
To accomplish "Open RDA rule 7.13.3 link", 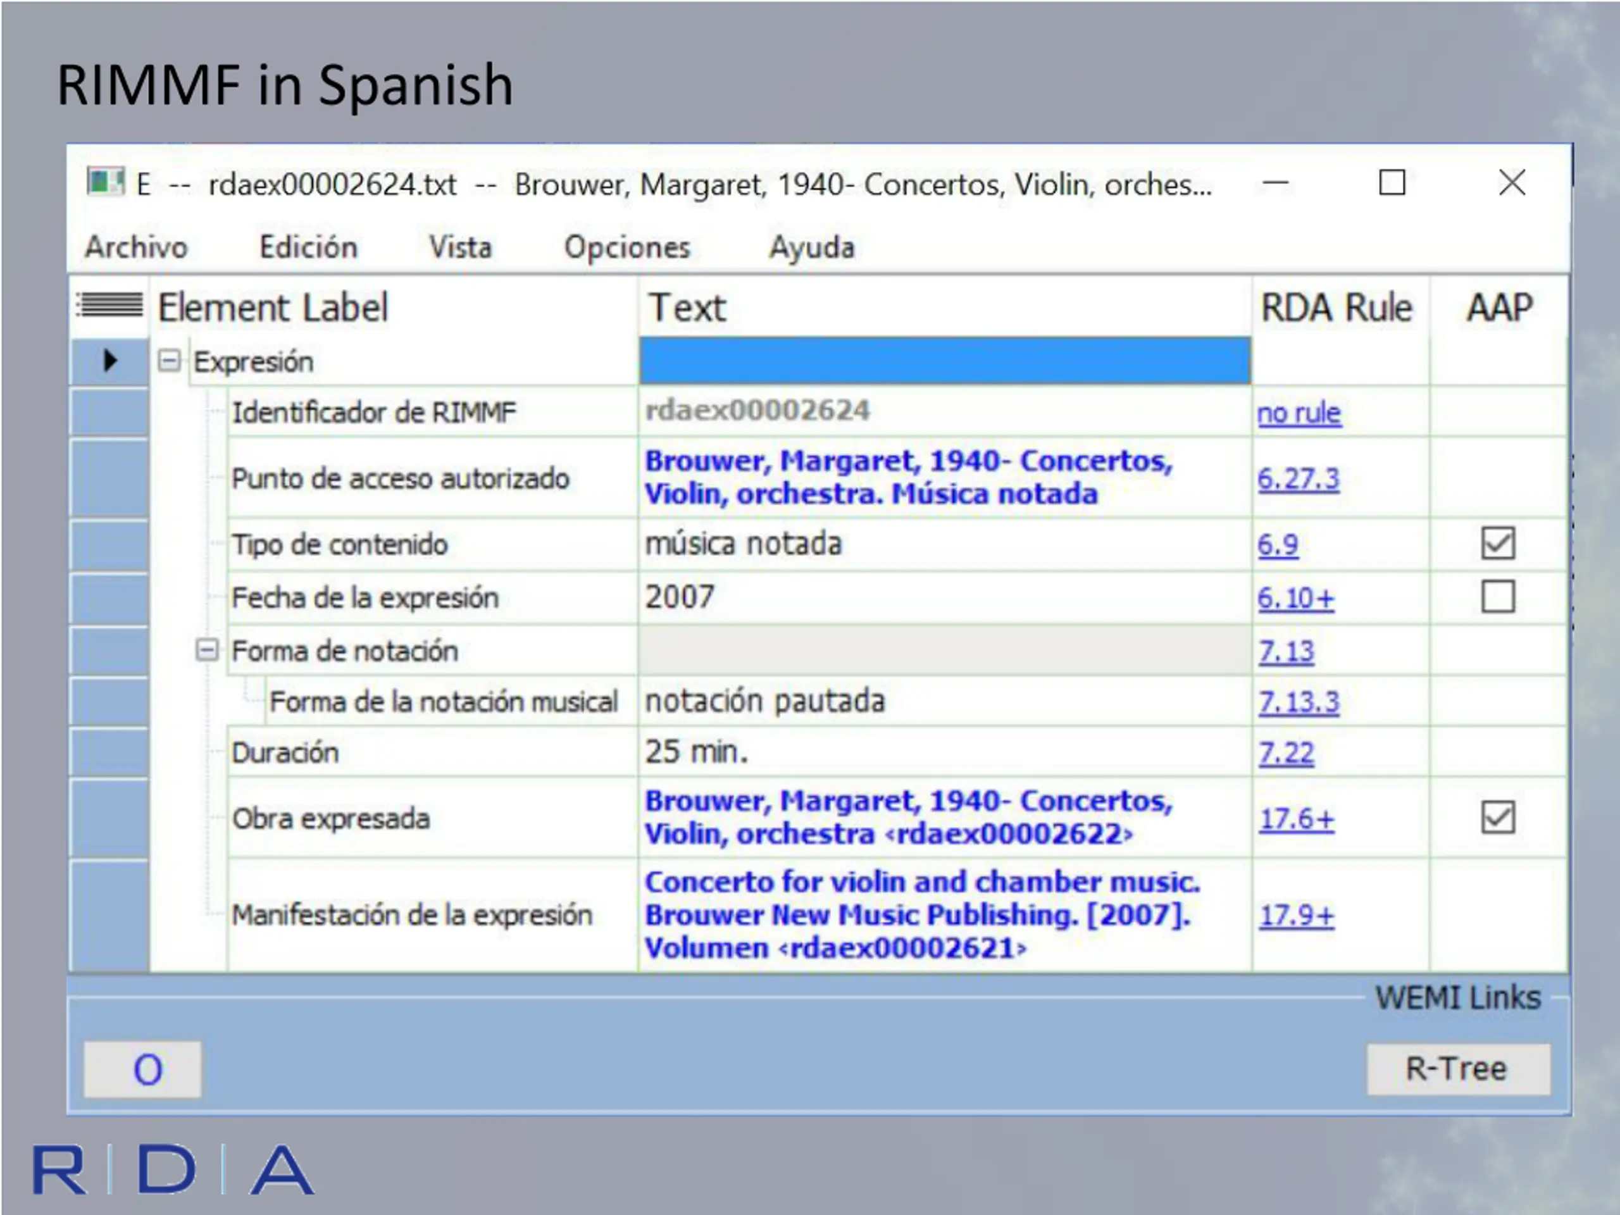I will point(1299,702).
